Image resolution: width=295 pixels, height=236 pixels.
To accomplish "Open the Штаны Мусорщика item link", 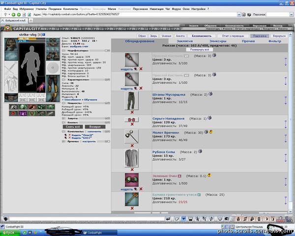I will pyautogui.click(x=169, y=94).
